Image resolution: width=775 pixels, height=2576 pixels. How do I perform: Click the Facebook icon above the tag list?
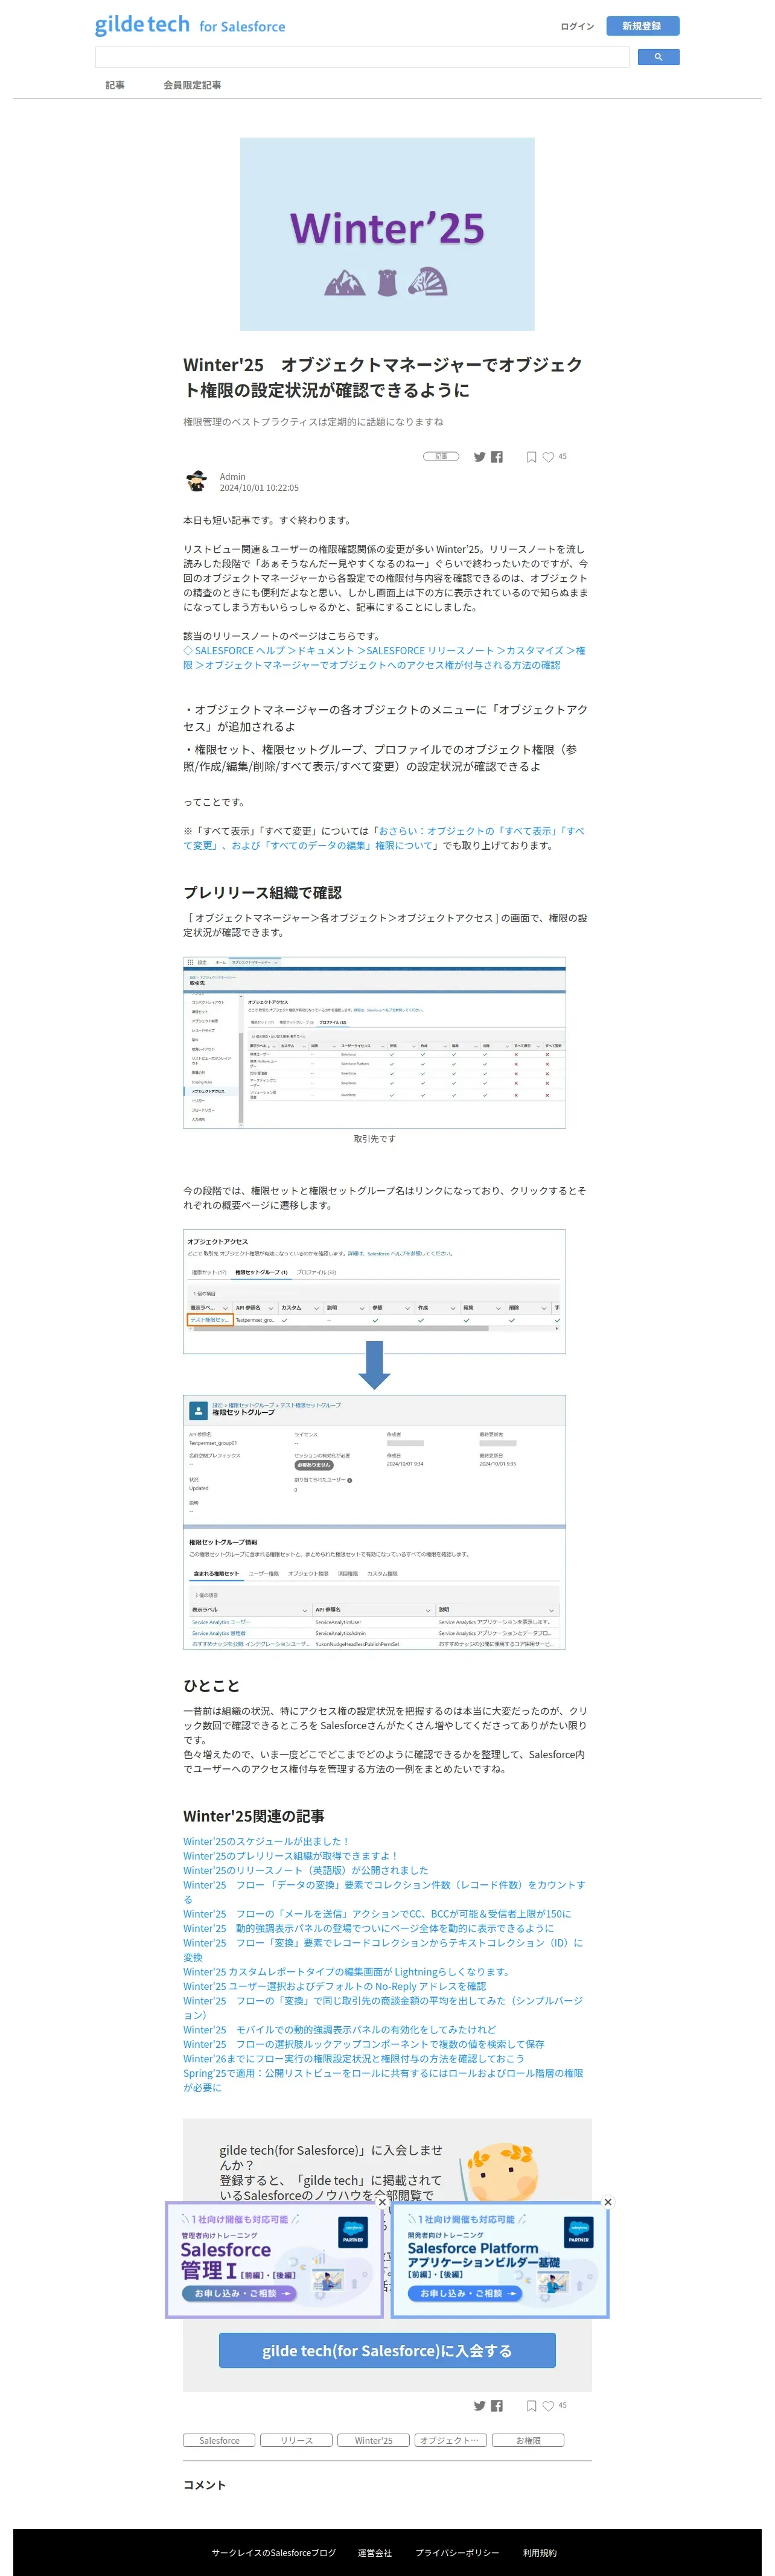(497, 2406)
